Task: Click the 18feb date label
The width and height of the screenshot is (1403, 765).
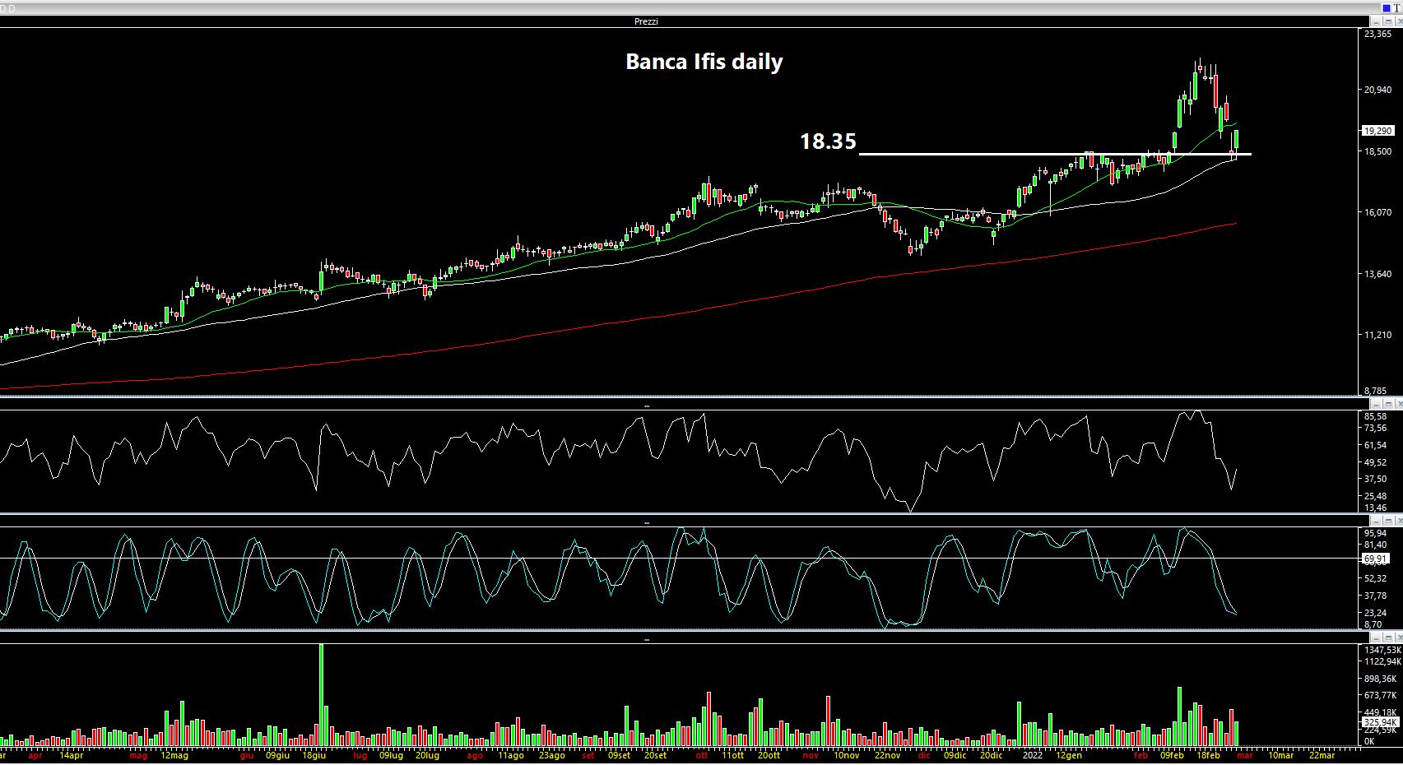Action: point(1207,755)
